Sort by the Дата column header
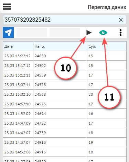 (x=18, y=46)
